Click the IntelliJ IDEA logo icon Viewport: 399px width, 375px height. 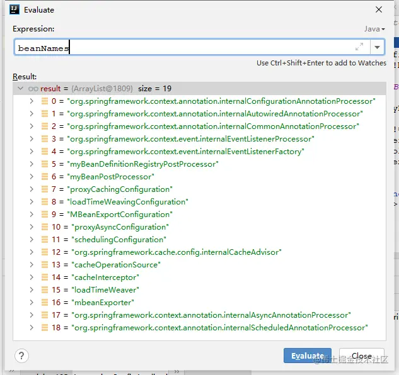point(14,9)
